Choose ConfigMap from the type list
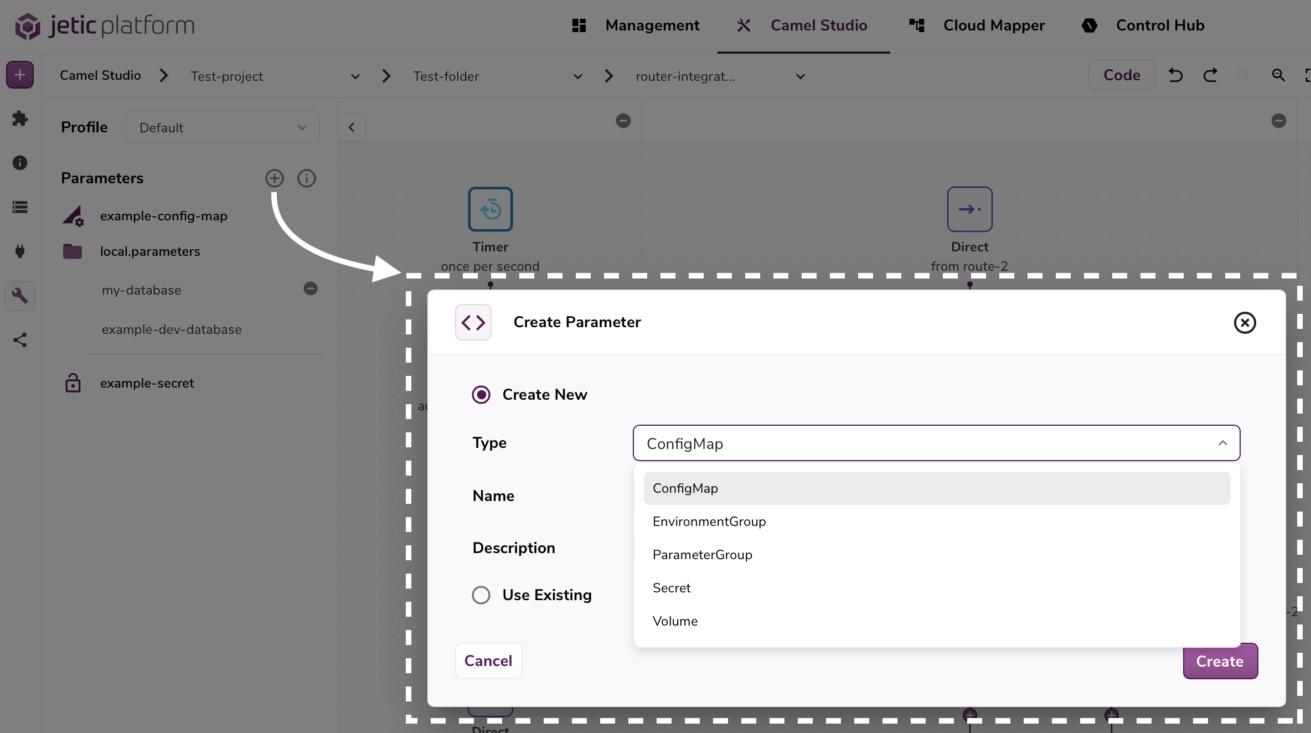 [x=937, y=488]
